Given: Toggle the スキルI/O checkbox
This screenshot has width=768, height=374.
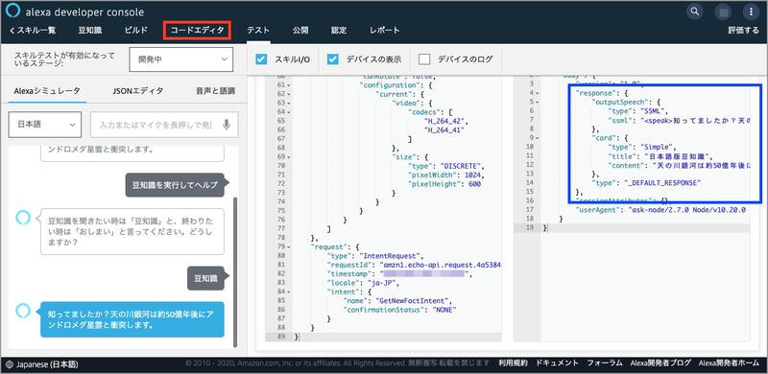Looking at the screenshot, I should tap(261, 59).
